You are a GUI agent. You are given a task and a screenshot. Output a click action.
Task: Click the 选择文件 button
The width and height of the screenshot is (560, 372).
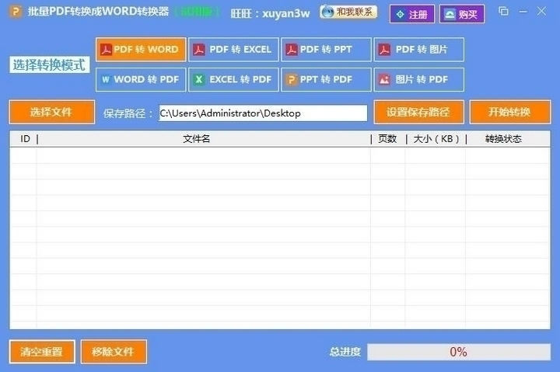click(52, 112)
